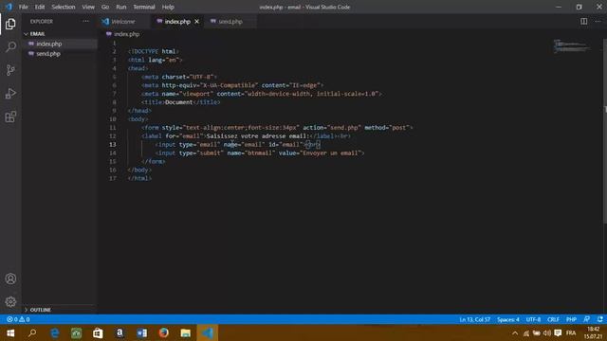Viewport: 607px width, 341px height.
Task: Click action="send.php" attribute on line 11
Action: (x=332, y=128)
